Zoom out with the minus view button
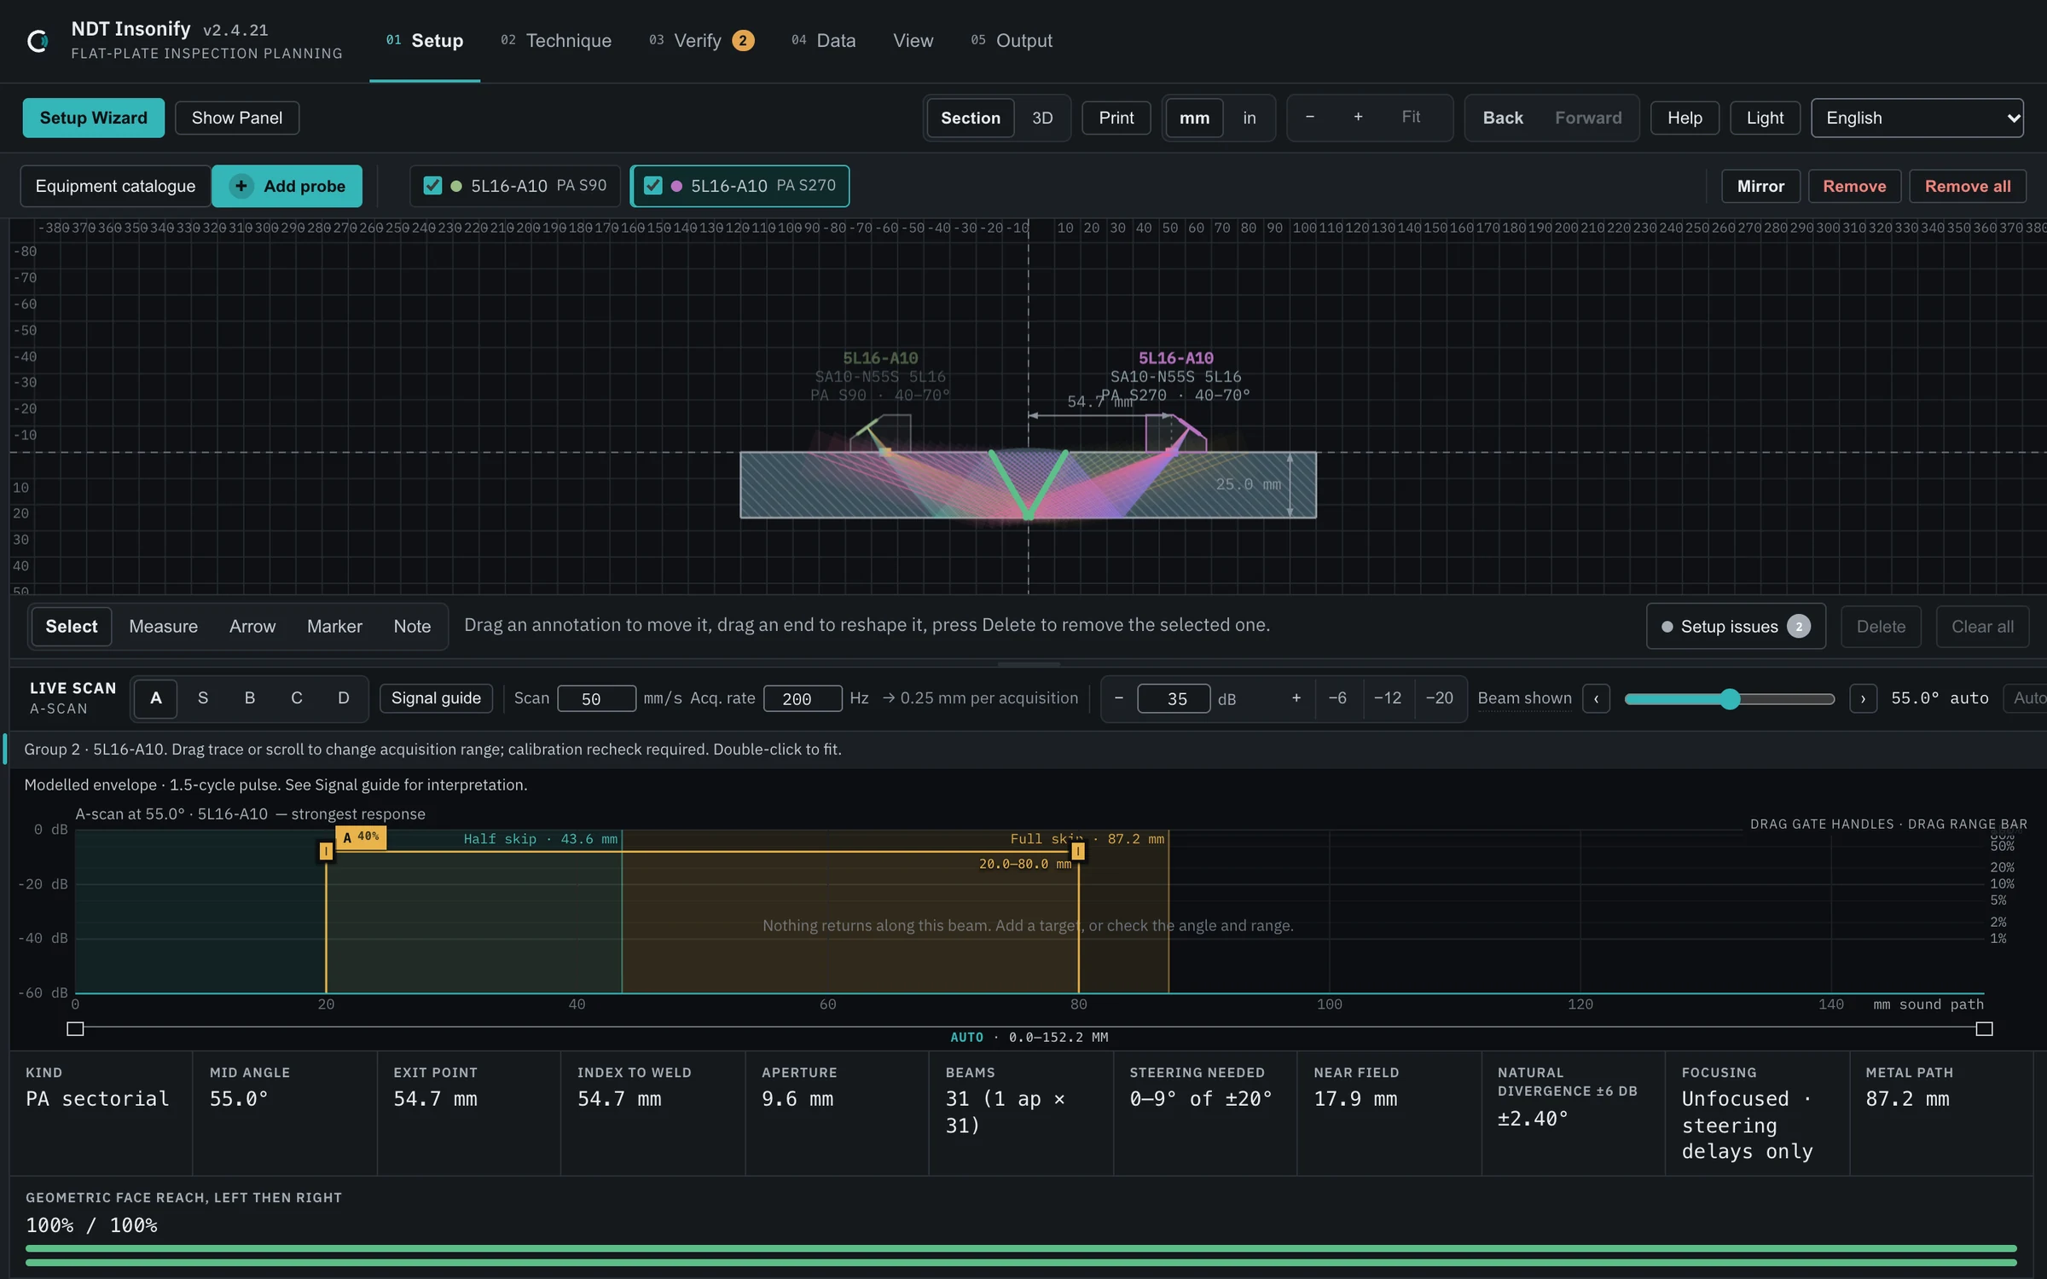The image size is (2047, 1279). click(1309, 117)
